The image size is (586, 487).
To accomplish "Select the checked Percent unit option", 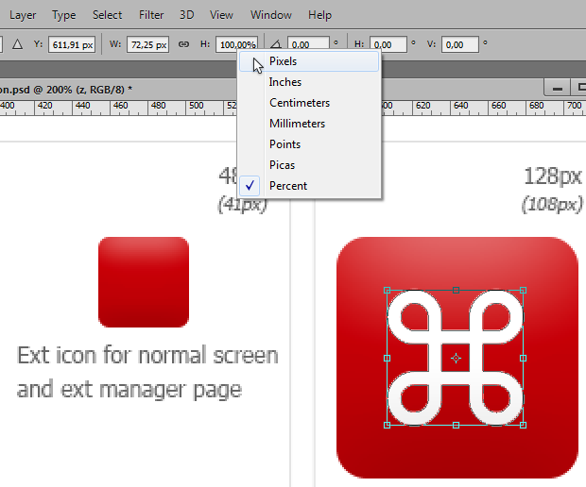I will [309, 186].
